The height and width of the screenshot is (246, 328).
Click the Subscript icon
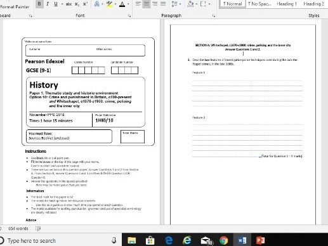point(77,4)
